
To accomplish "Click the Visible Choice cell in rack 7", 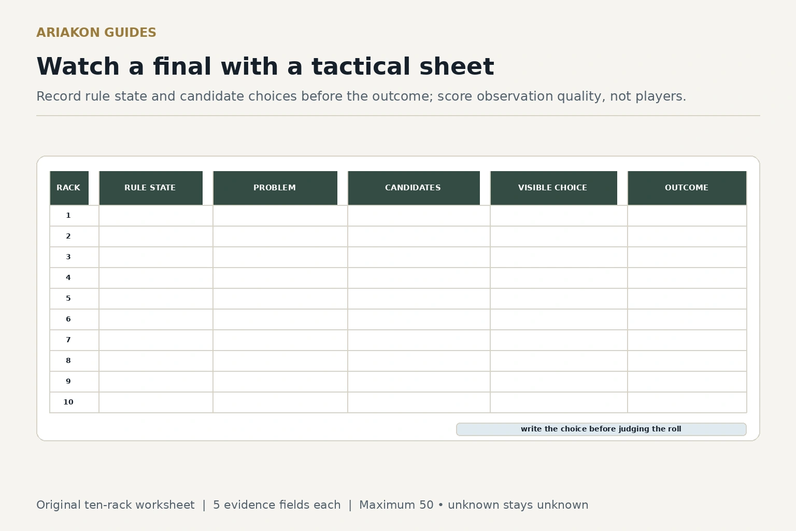I will pos(559,340).
